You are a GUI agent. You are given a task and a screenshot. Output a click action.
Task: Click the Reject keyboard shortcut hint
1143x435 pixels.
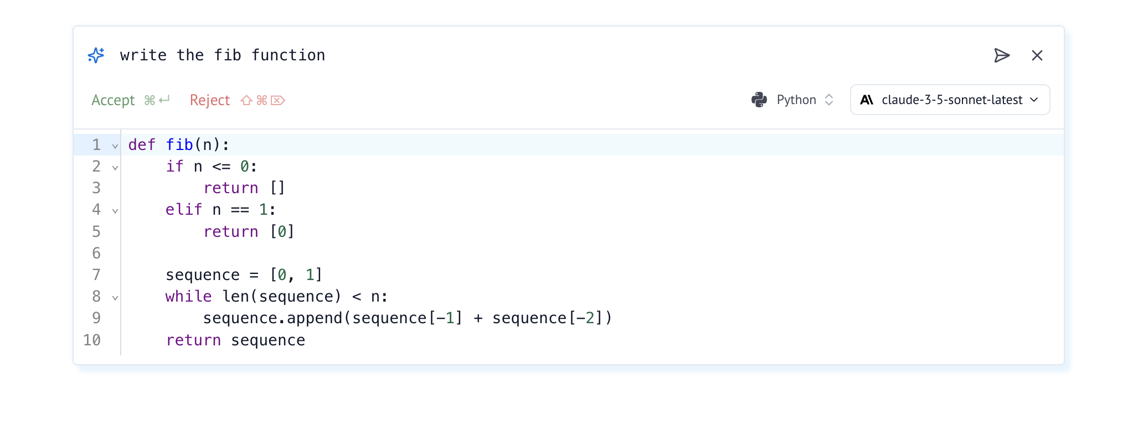[x=262, y=100]
